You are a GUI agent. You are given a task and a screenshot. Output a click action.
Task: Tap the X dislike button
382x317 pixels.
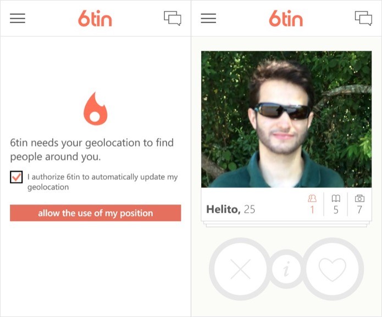(x=240, y=269)
